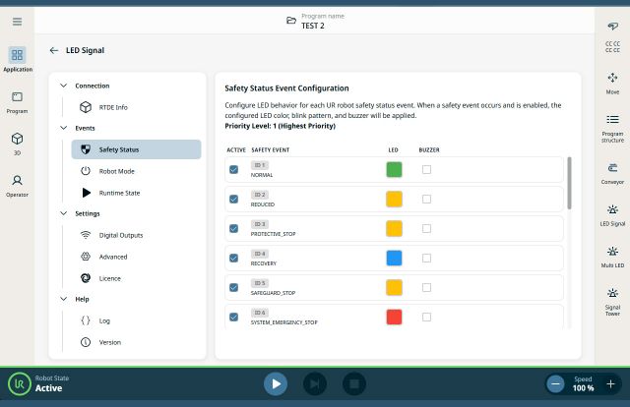Disable the NORMAL safety event active checkbox
This screenshot has width=630, height=407.
233,170
